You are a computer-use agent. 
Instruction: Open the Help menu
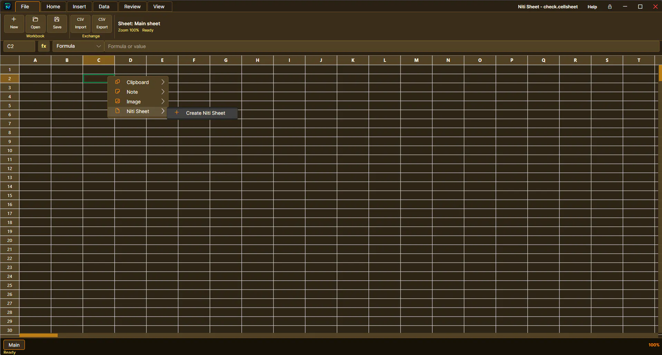[592, 7]
